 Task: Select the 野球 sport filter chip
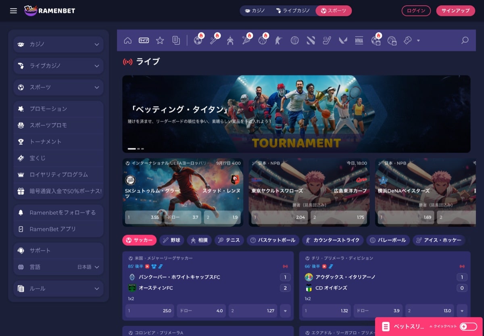[x=171, y=240]
